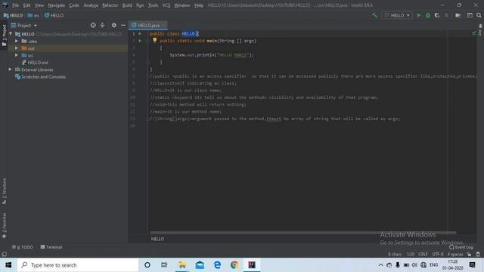Click the Search Everywhere magnifier icon

[479, 15]
